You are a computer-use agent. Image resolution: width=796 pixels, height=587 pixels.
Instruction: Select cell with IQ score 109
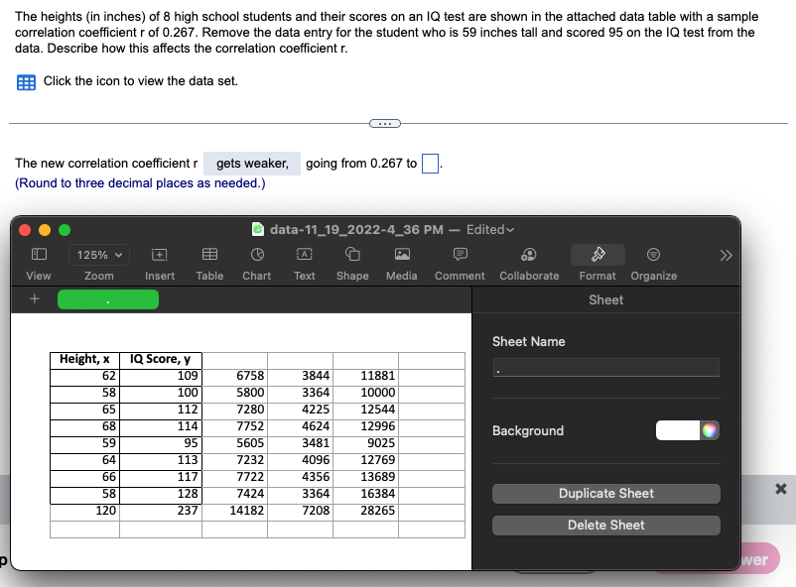point(161,377)
